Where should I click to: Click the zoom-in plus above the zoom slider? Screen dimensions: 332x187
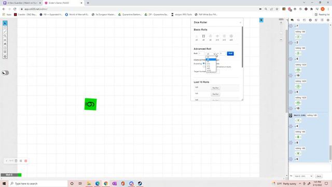point(281,22)
